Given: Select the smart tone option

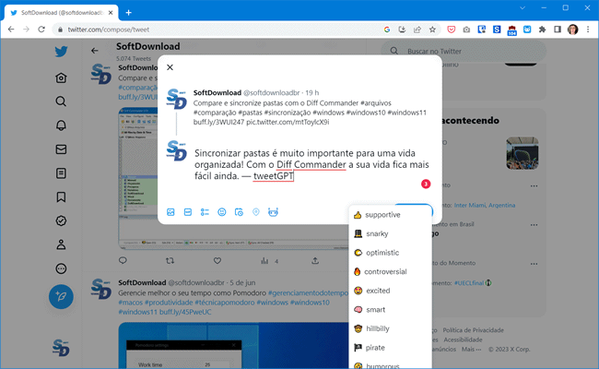Looking at the screenshot, I should pos(390,310).
